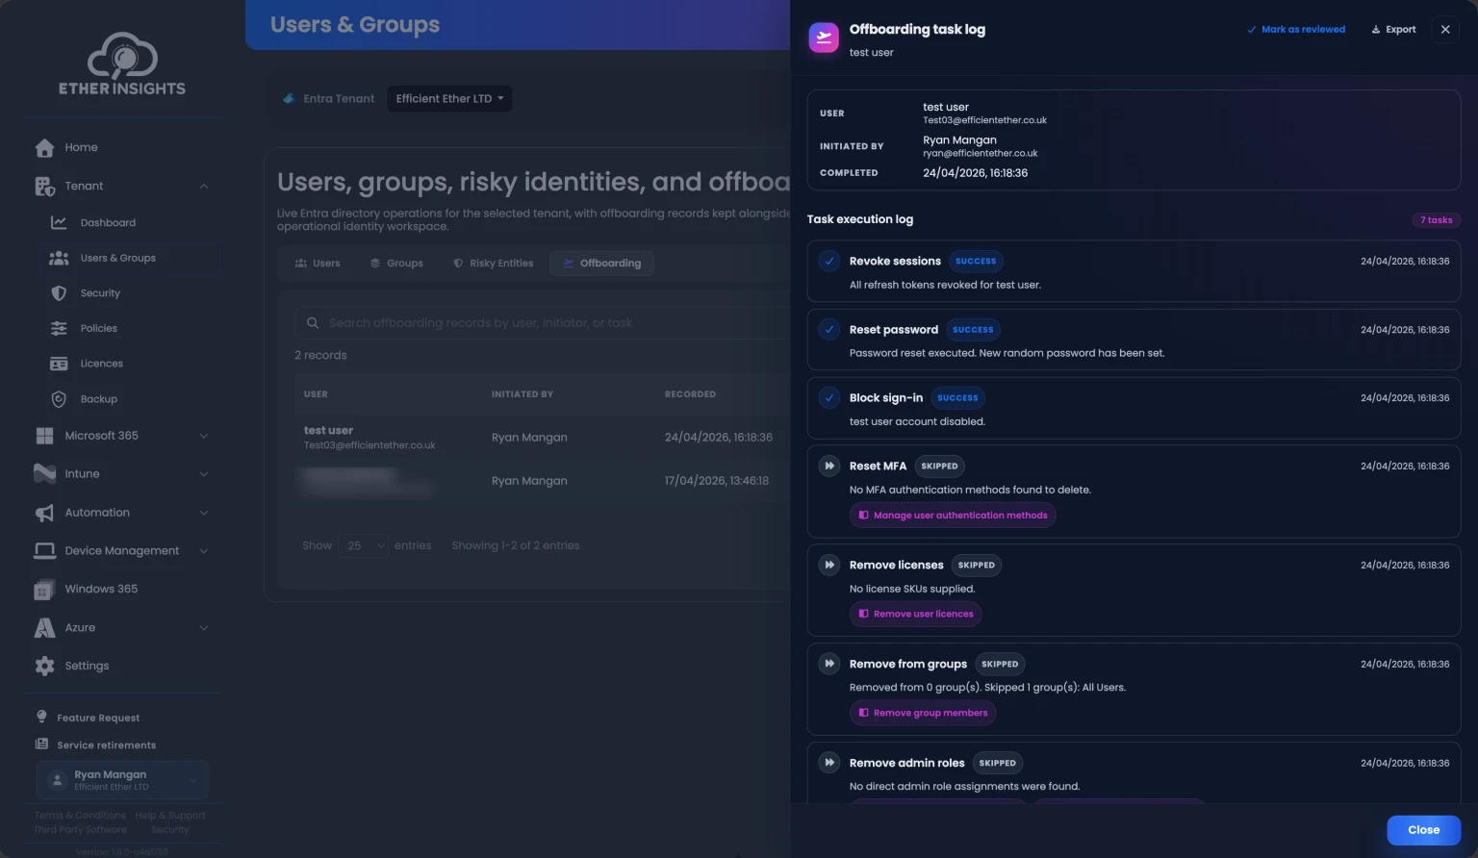Click the SUCCESS badge beside Revoke sessions
The image size is (1478, 858).
[976, 261]
